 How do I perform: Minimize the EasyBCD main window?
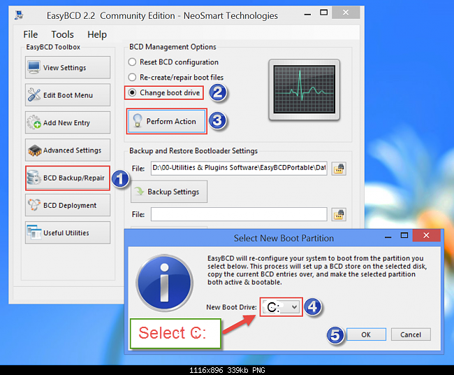[x=307, y=13]
